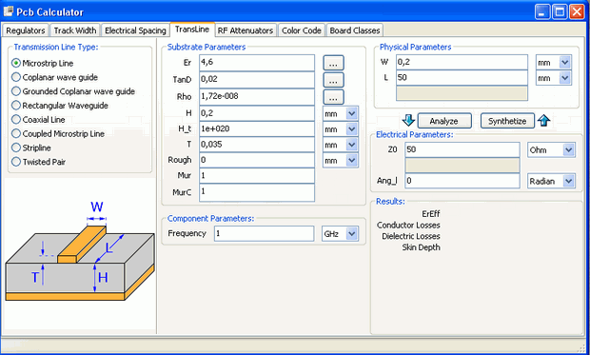The width and height of the screenshot is (590, 355).
Task: Click the blue up arrow beside Synthetize
Action: click(x=543, y=121)
